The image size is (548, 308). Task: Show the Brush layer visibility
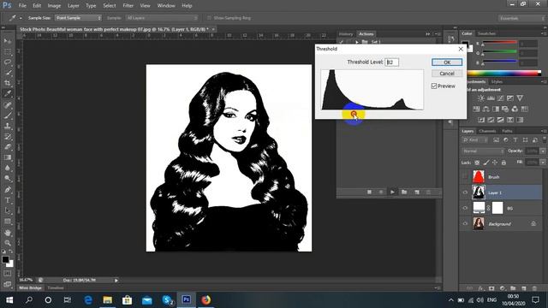(465, 177)
